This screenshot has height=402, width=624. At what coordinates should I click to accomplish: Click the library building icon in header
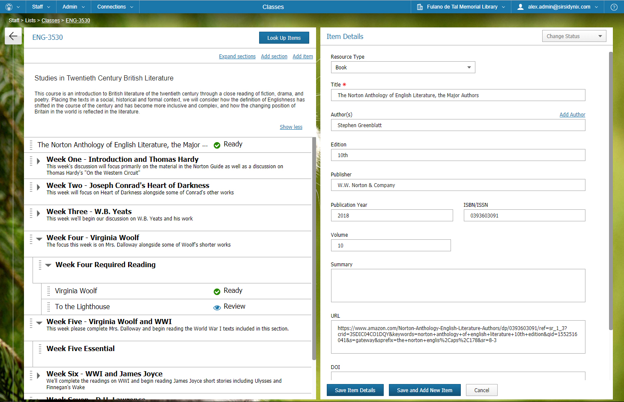[x=420, y=7]
